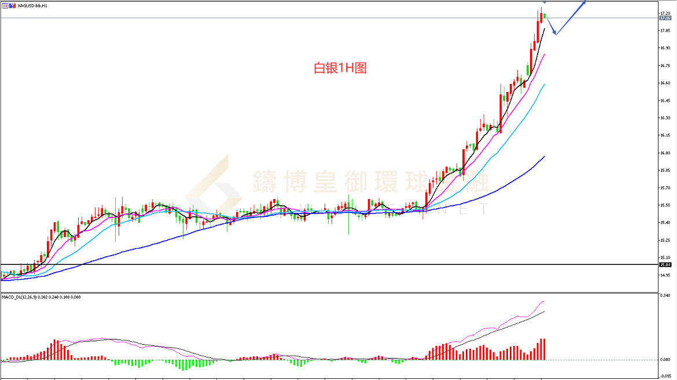Select the long upward blue arrow
Screen dimensions: 677x380
[x=572, y=17]
